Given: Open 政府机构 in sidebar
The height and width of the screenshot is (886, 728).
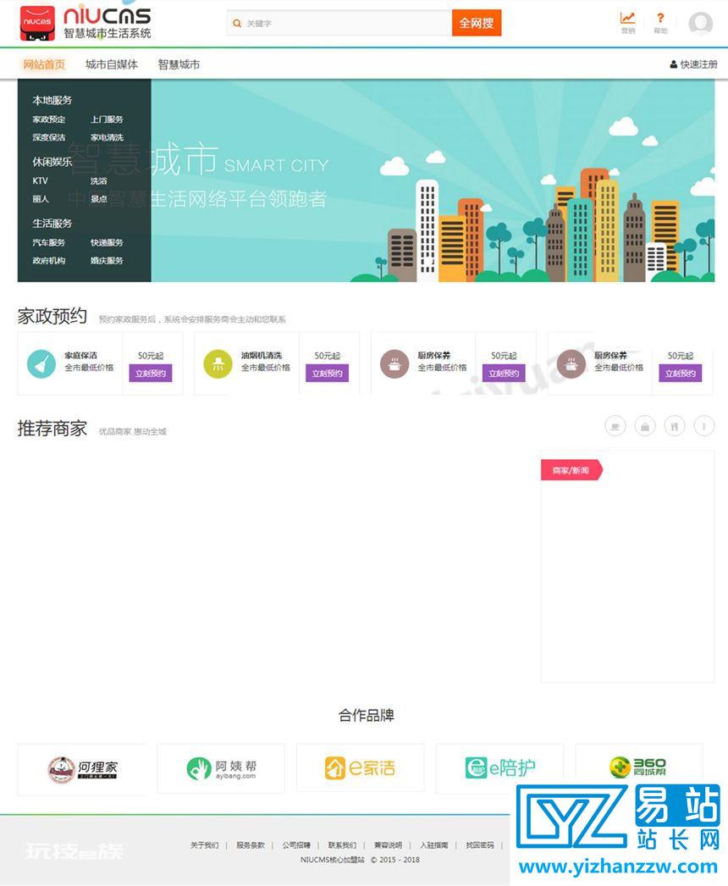Looking at the screenshot, I should [x=48, y=261].
